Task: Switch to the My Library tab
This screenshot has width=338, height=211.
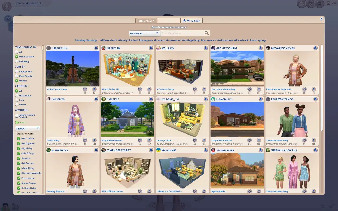Action: [191, 20]
